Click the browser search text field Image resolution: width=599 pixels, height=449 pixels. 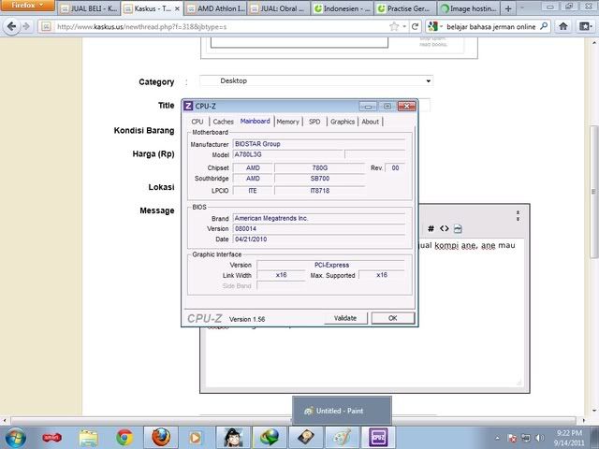pyautogui.click(x=490, y=27)
